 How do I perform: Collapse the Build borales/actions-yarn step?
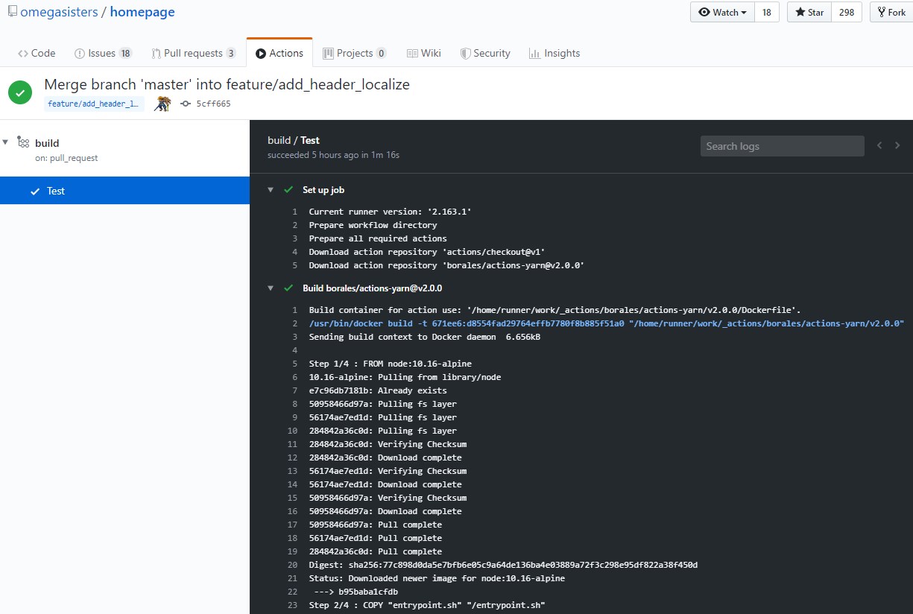click(271, 288)
